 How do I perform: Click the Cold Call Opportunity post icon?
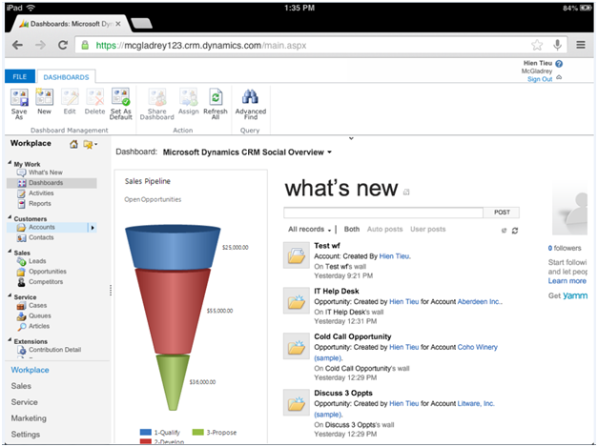point(297,346)
